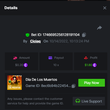This screenshot has width=110, height=110.
Task: Click the truncated Game ID text
Action: [x=56, y=86]
